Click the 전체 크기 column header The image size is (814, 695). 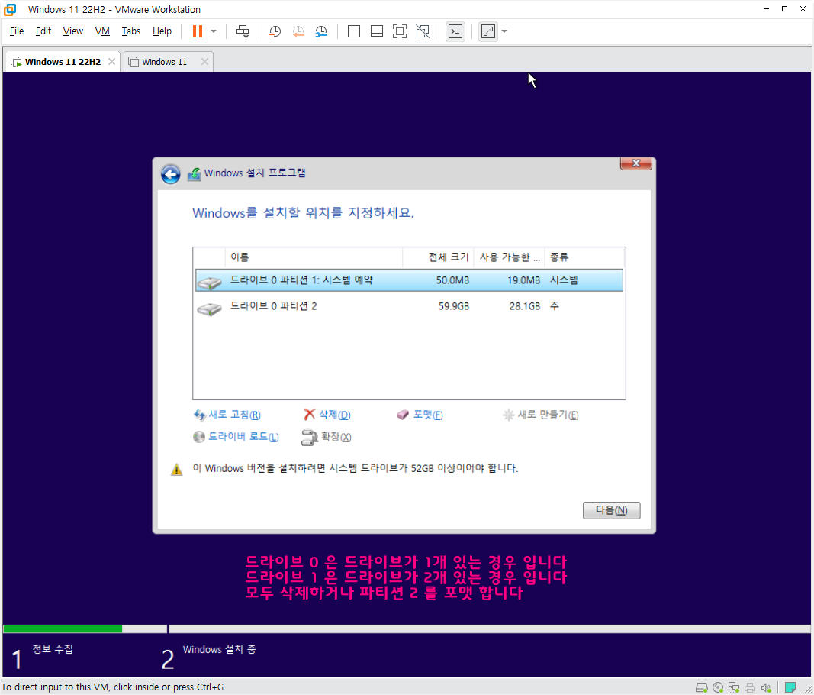[x=438, y=257]
